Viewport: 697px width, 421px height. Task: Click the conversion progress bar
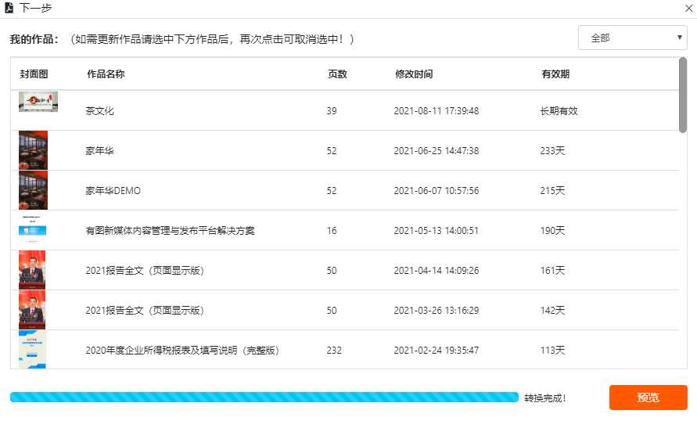[264, 398]
